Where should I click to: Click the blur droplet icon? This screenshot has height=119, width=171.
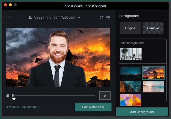8,96
